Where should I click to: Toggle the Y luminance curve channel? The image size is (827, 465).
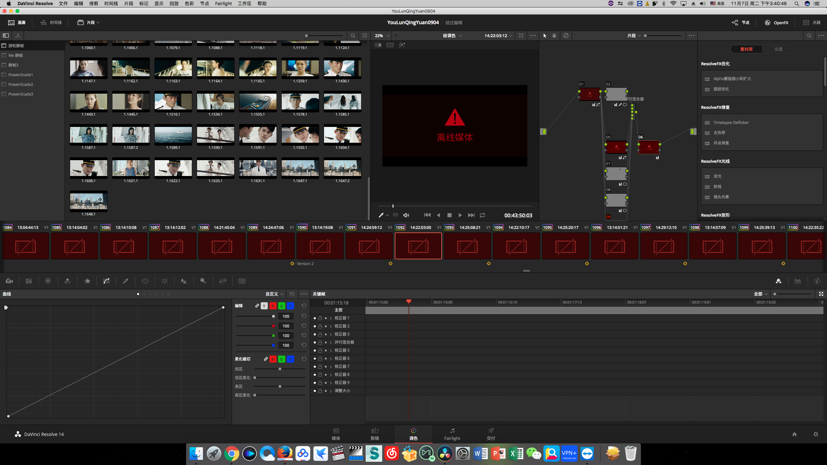[264, 306]
